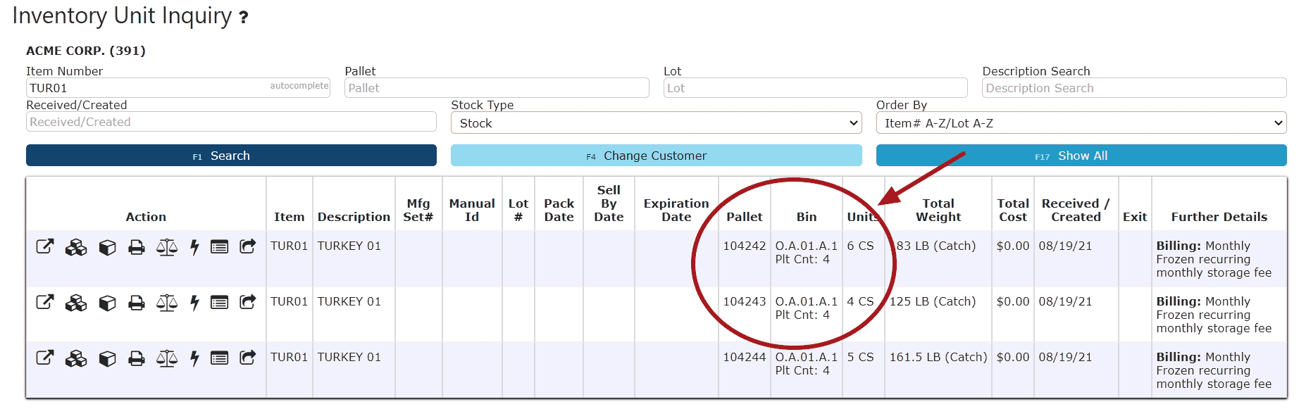
Task: Click into the Pallet search field
Action: [497, 88]
